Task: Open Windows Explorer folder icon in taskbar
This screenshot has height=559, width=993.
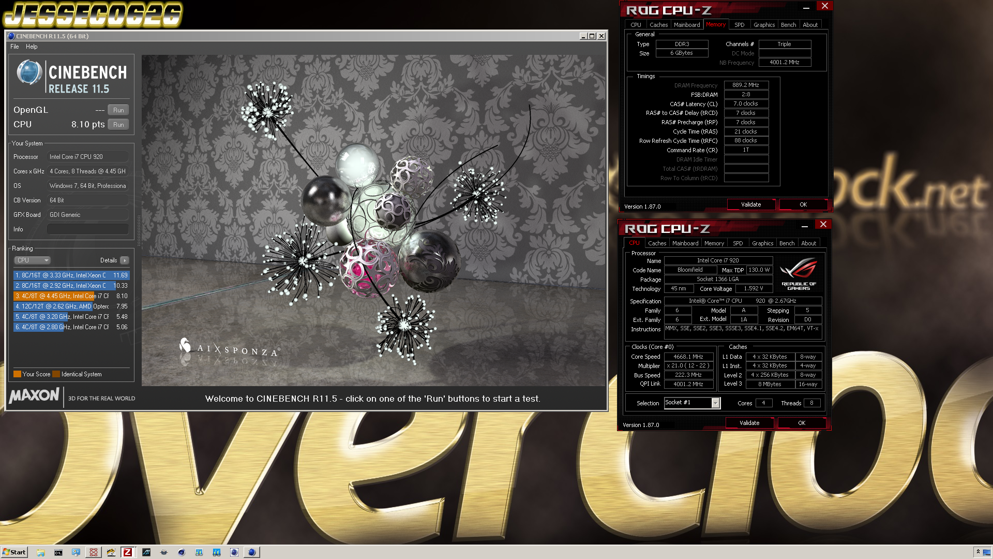Action: click(x=41, y=552)
